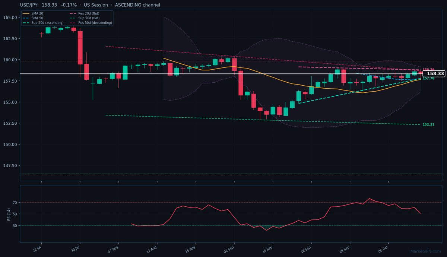This screenshot has width=447, height=257.
Task: Click the 165.00 price axis label
Action: [x=10, y=18]
